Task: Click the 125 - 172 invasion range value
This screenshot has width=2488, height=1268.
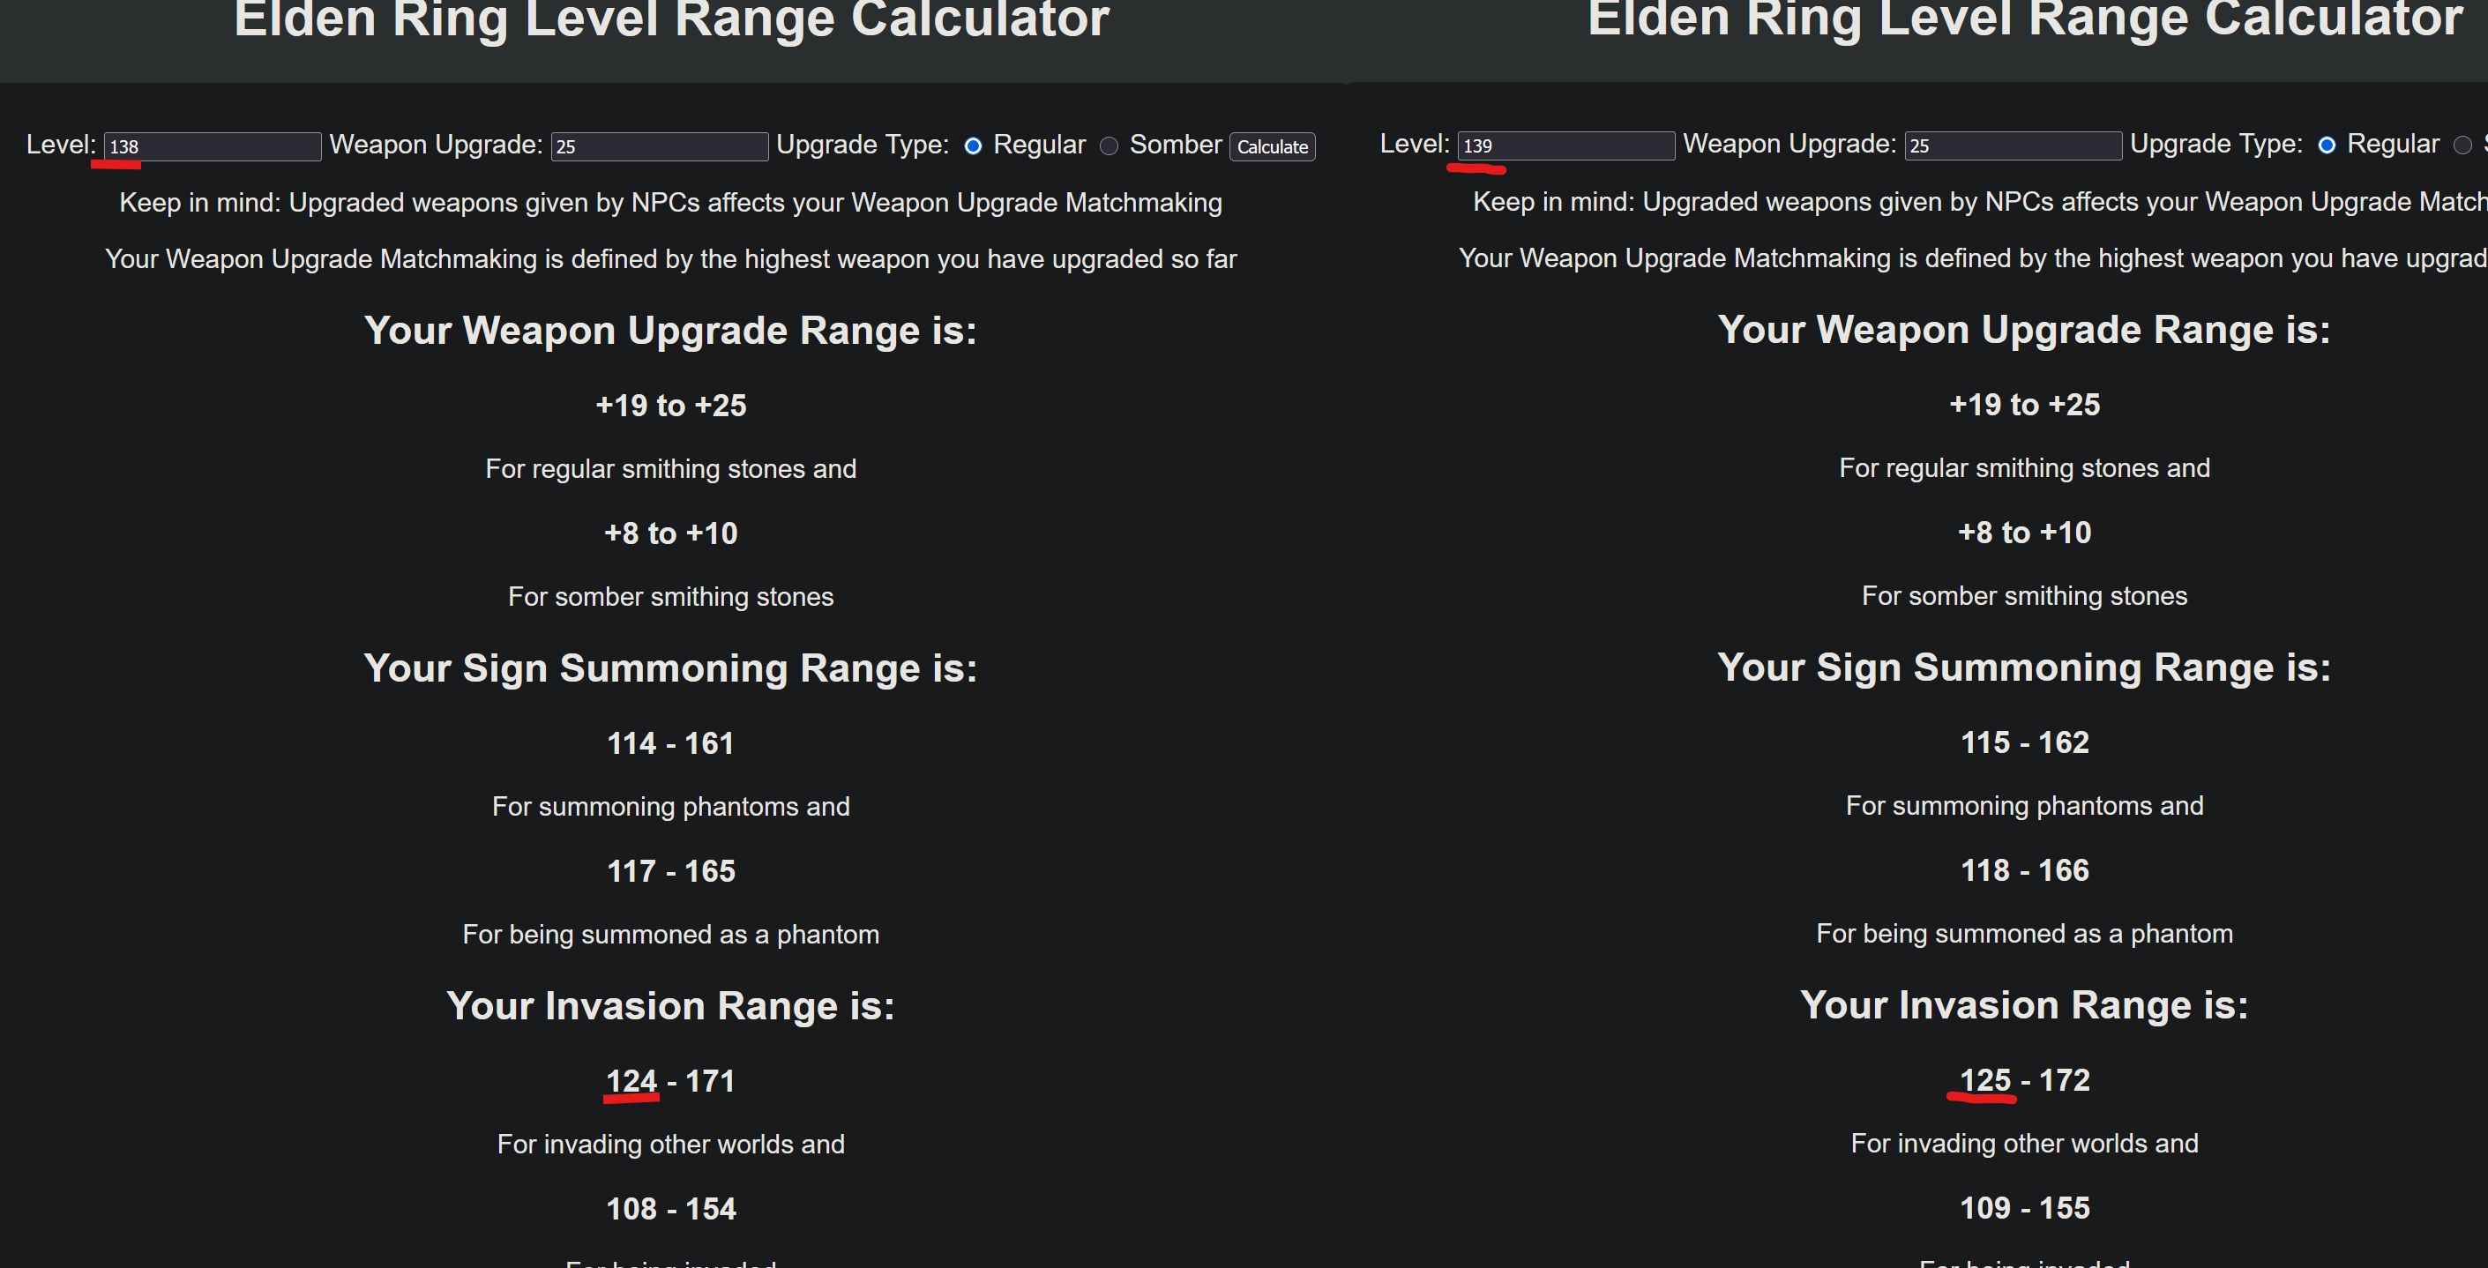Action: coord(2024,1079)
